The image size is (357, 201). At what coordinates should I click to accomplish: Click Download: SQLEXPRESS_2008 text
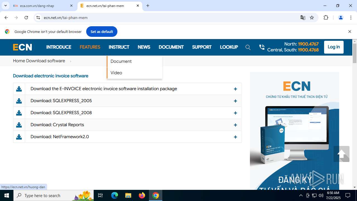(61, 113)
